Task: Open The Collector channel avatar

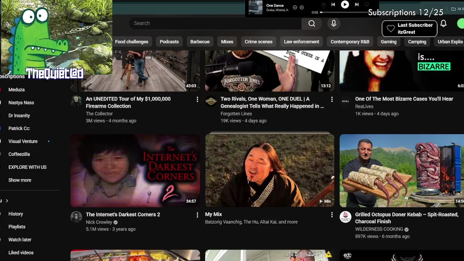Action: pos(76,101)
